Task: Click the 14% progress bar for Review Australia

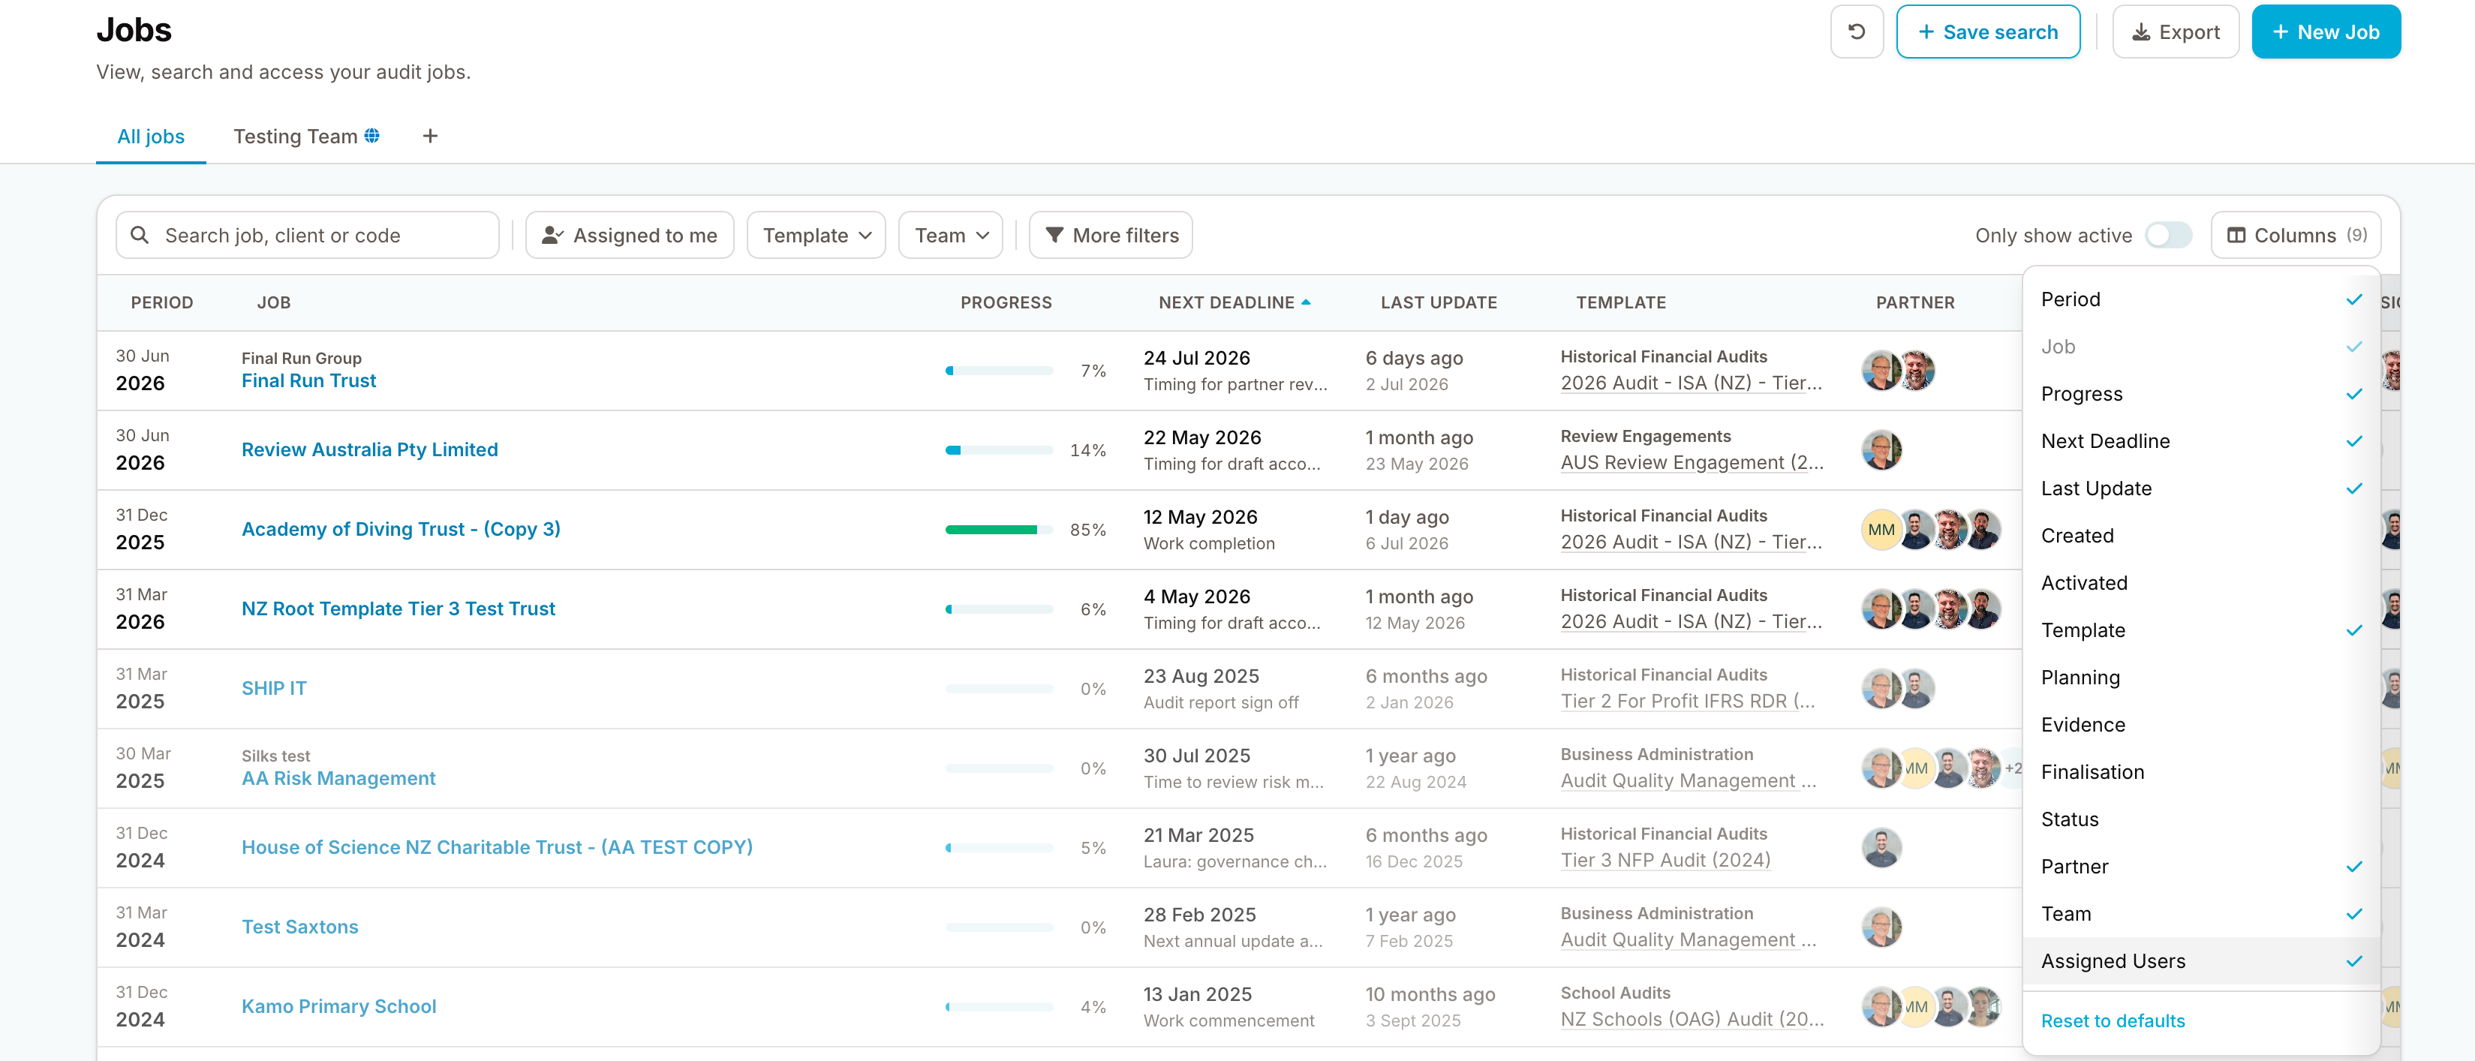Action: 998,449
